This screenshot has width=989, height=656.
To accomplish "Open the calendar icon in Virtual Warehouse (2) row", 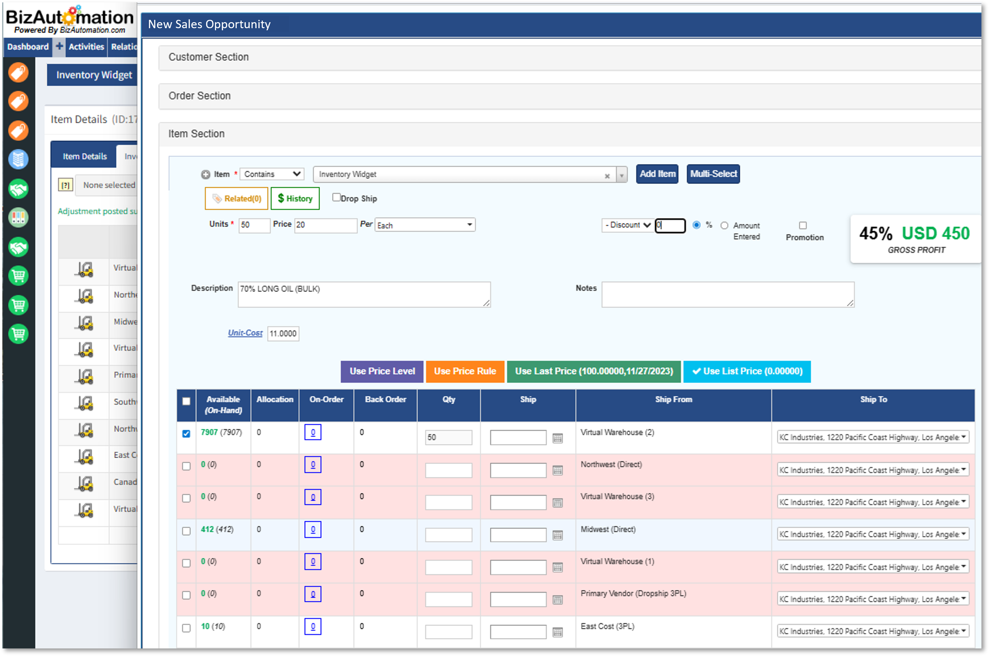I will click(x=557, y=438).
